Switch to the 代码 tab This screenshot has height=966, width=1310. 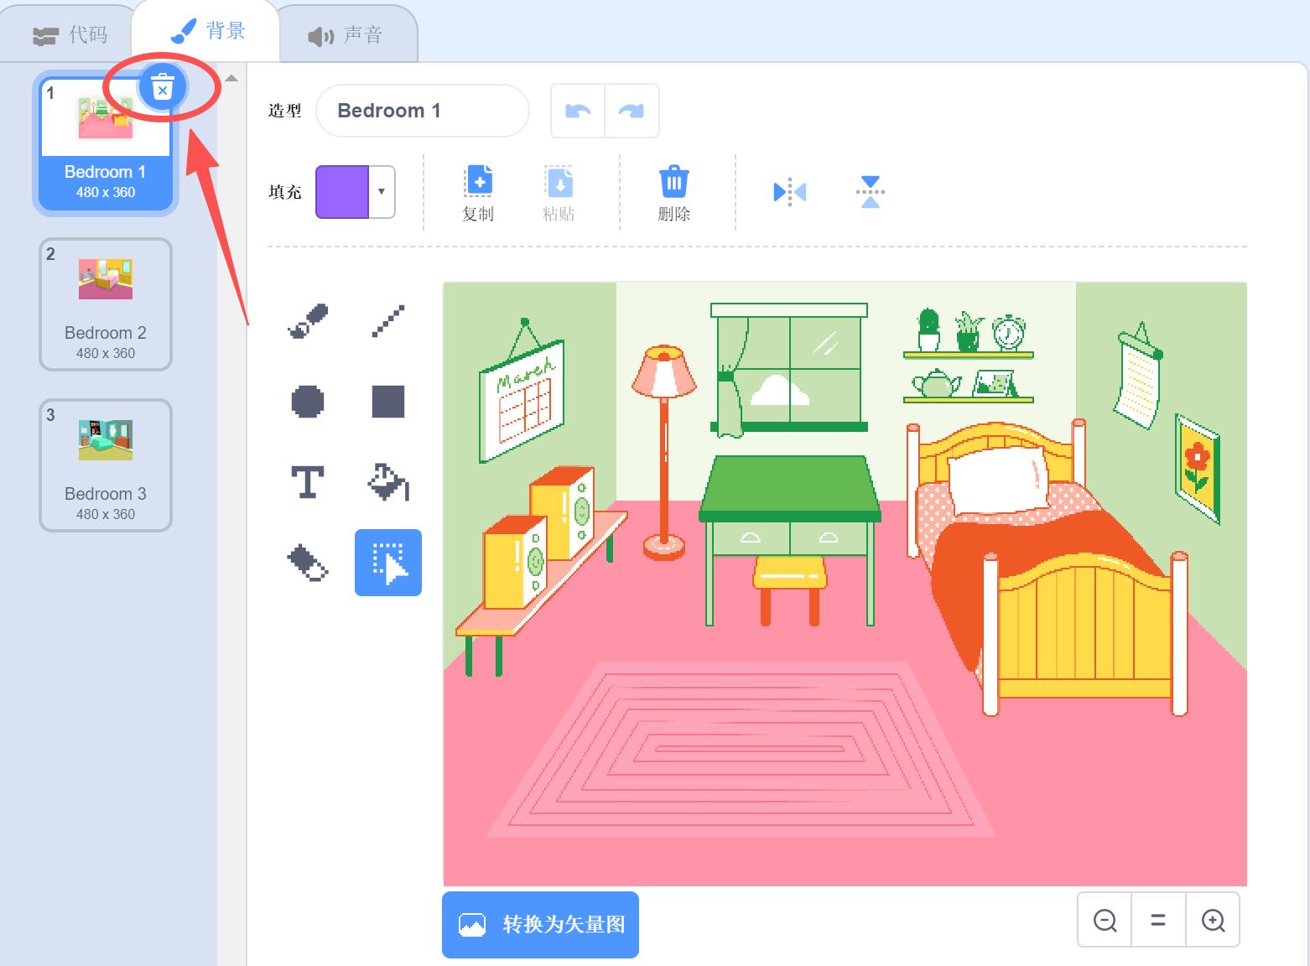[70, 35]
